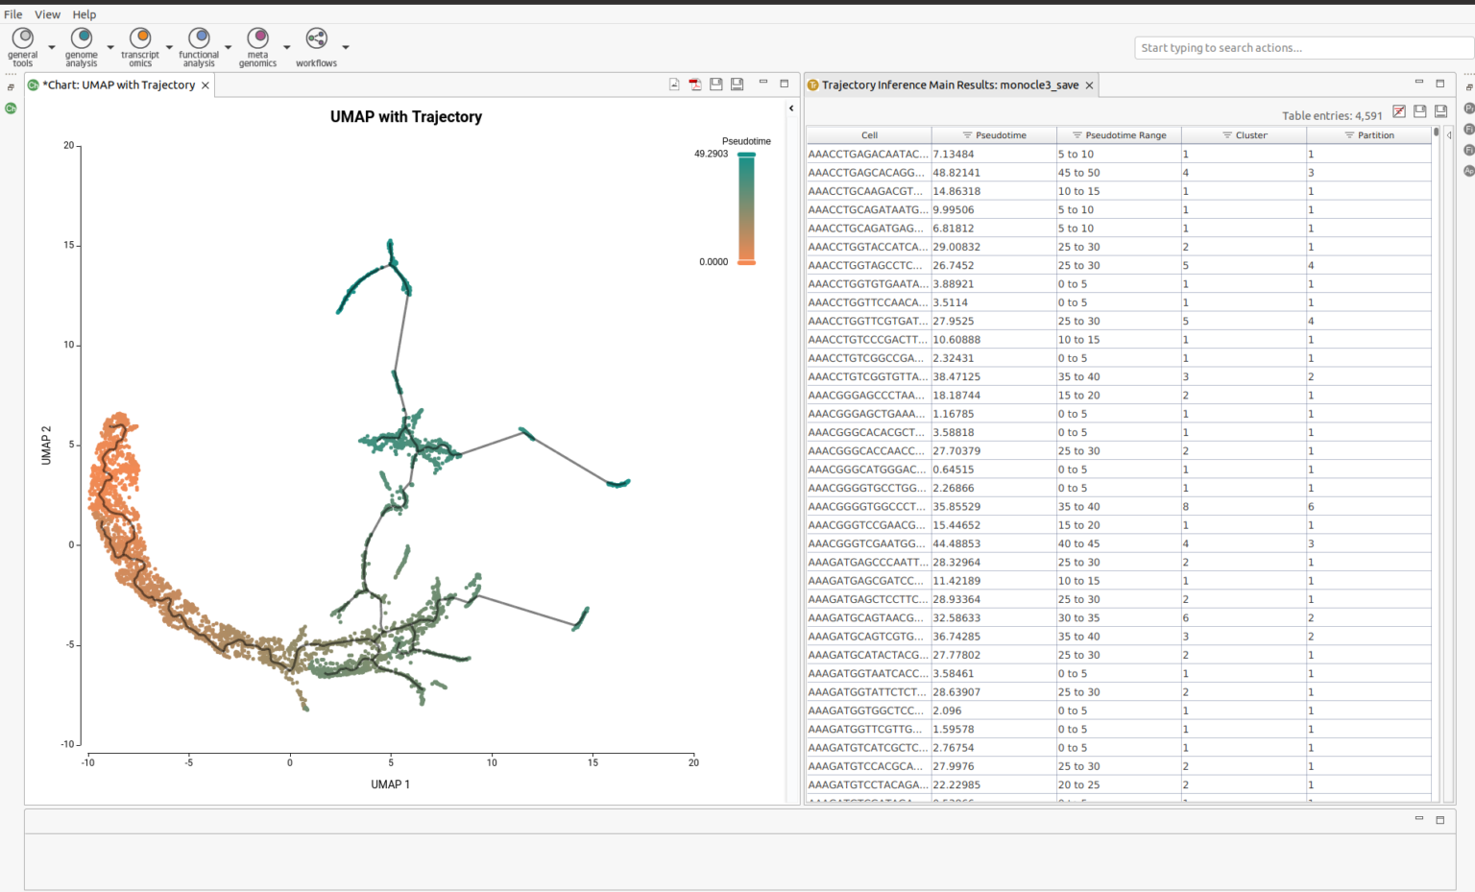Open the View menu
Screen dimensions: 1475x892
47,14
